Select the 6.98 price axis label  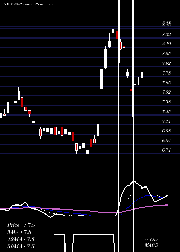pyautogui.click(x=166, y=131)
